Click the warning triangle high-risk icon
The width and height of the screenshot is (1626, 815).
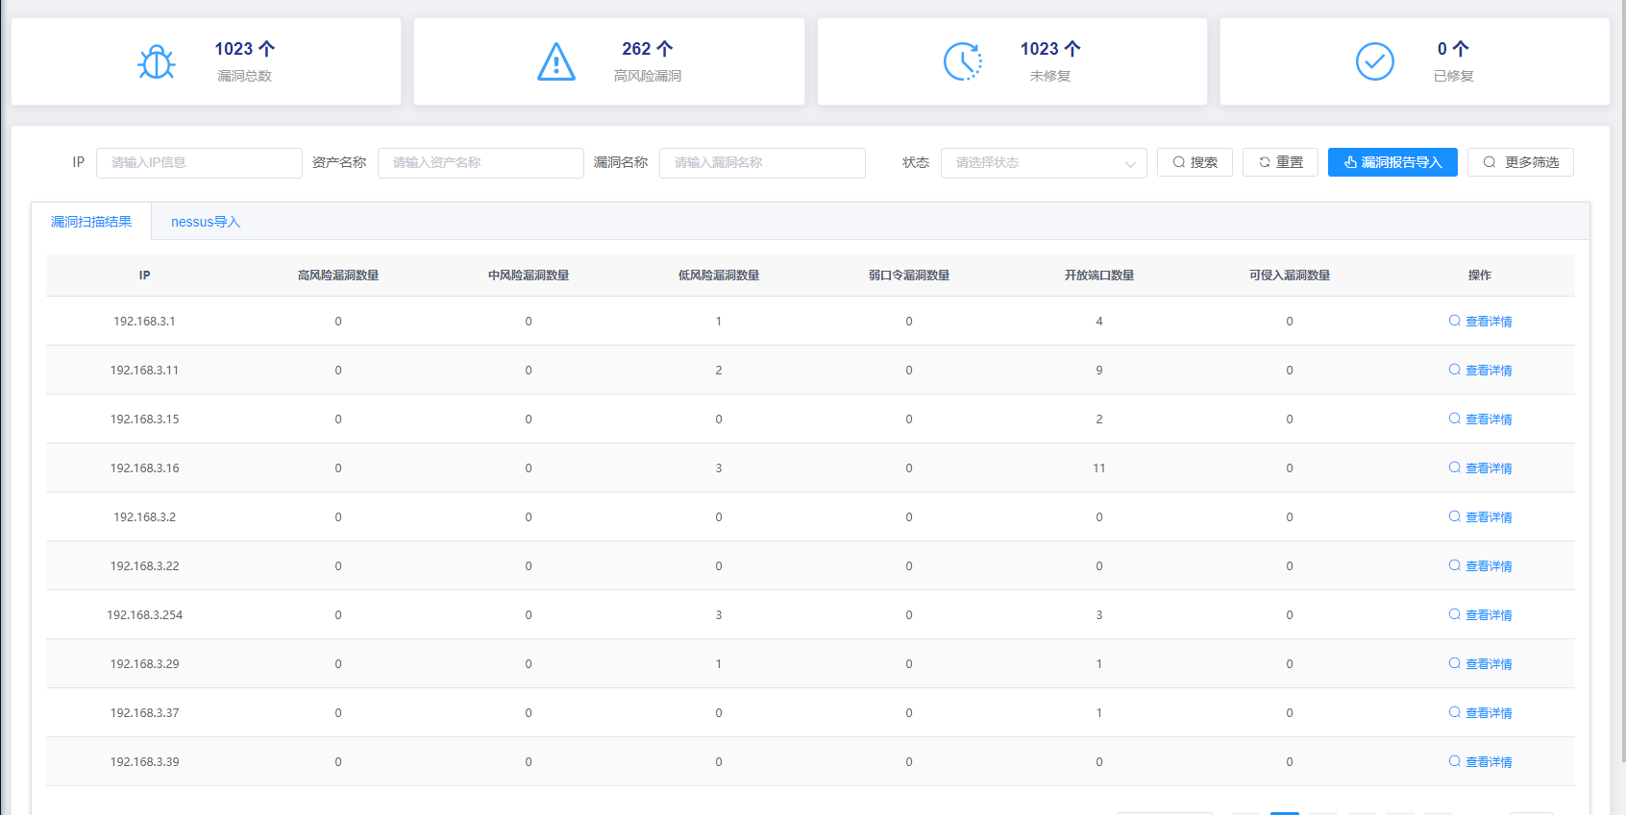coord(556,62)
